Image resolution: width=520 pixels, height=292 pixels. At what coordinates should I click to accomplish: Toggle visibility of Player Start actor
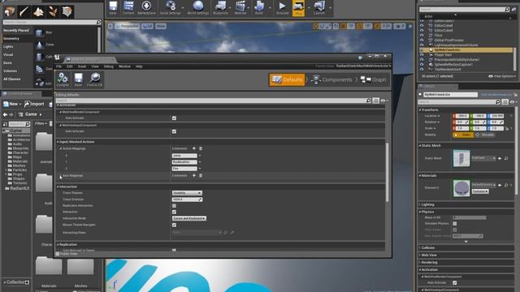tap(422, 54)
